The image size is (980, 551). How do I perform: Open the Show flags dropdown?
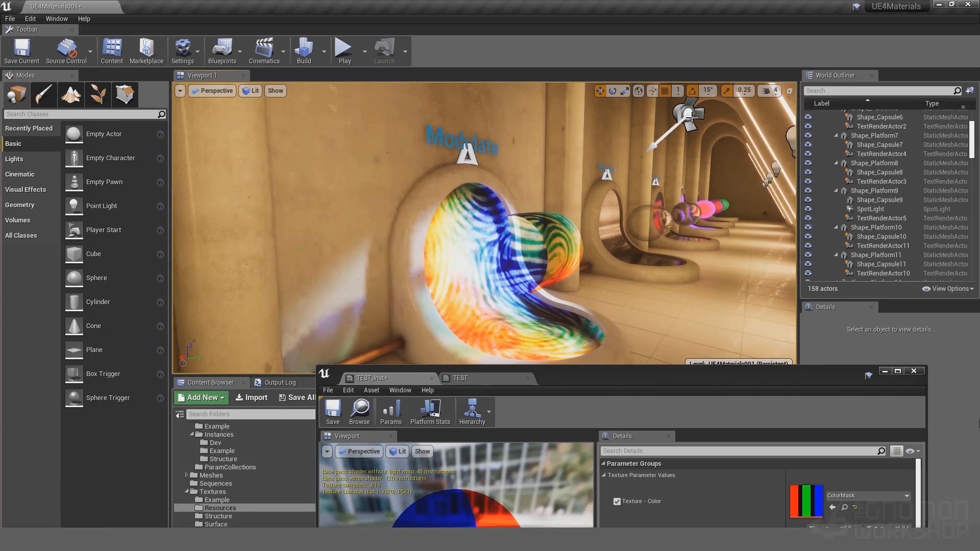tap(275, 90)
